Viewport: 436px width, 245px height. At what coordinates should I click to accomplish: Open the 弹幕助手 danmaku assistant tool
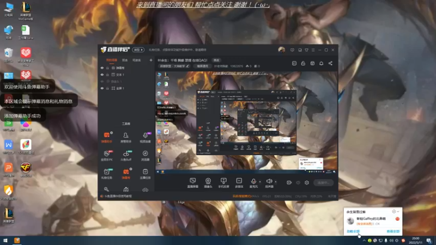pyautogui.click(x=106, y=137)
